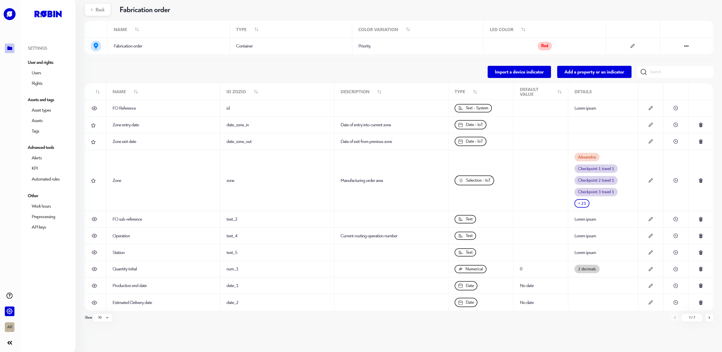
Task: Delete the Production end date property
Action: [x=701, y=286]
